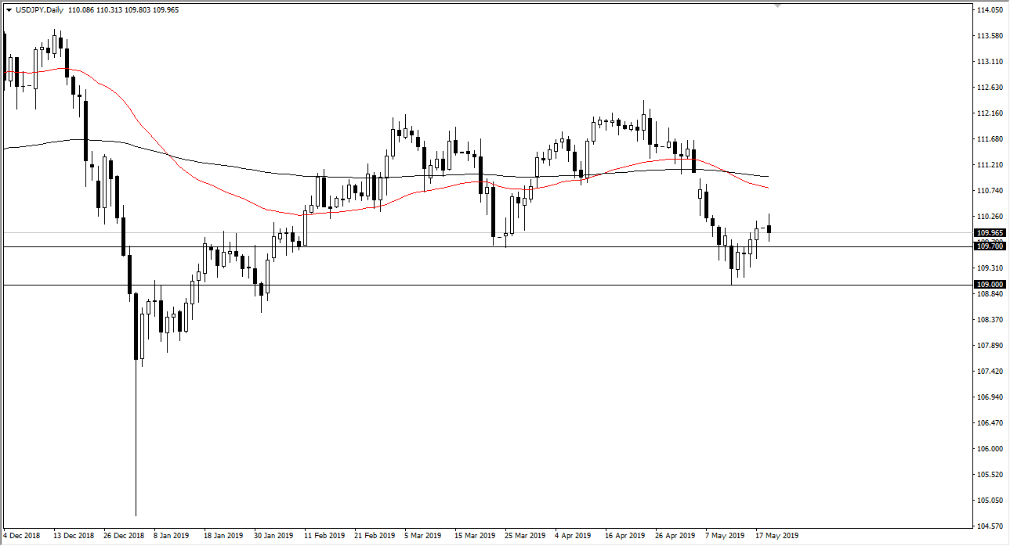
Task: Click the 110.086 open price in the title
Action: pyautogui.click(x=82, y=11)
